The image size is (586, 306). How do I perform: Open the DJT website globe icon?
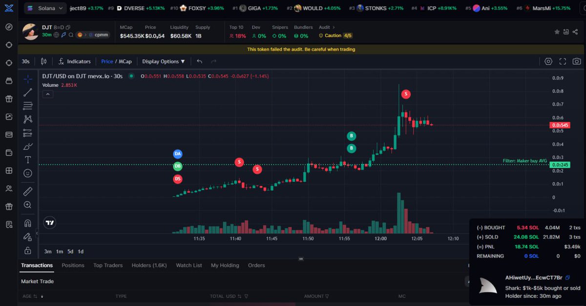coord(57,35)
